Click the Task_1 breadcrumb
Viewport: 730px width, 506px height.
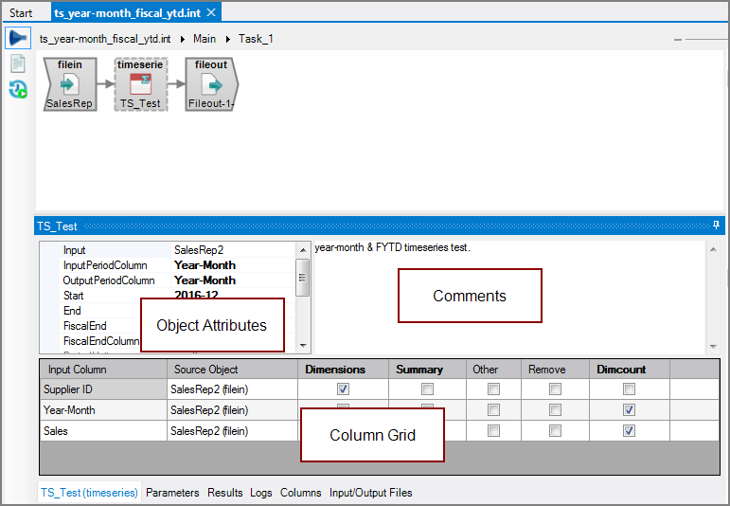click(x=256, y=39)
